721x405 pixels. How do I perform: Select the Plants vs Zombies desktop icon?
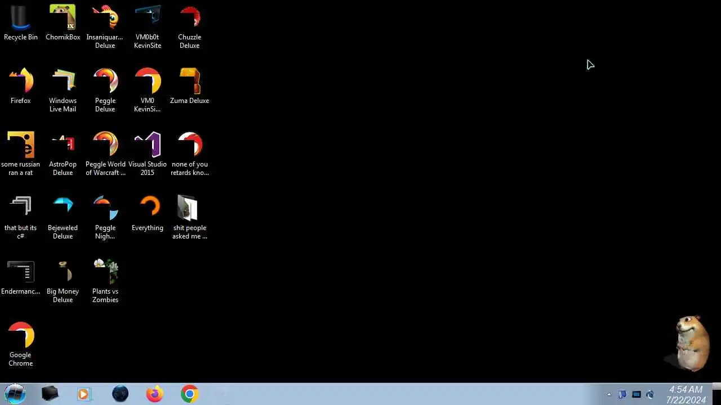[x=105, y=281]
